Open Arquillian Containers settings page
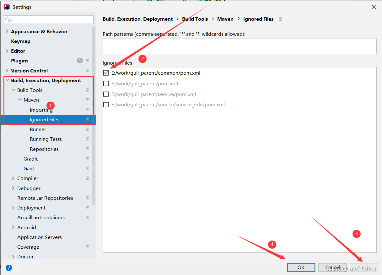Screen dimensions: 382x275 click(41, 217)
